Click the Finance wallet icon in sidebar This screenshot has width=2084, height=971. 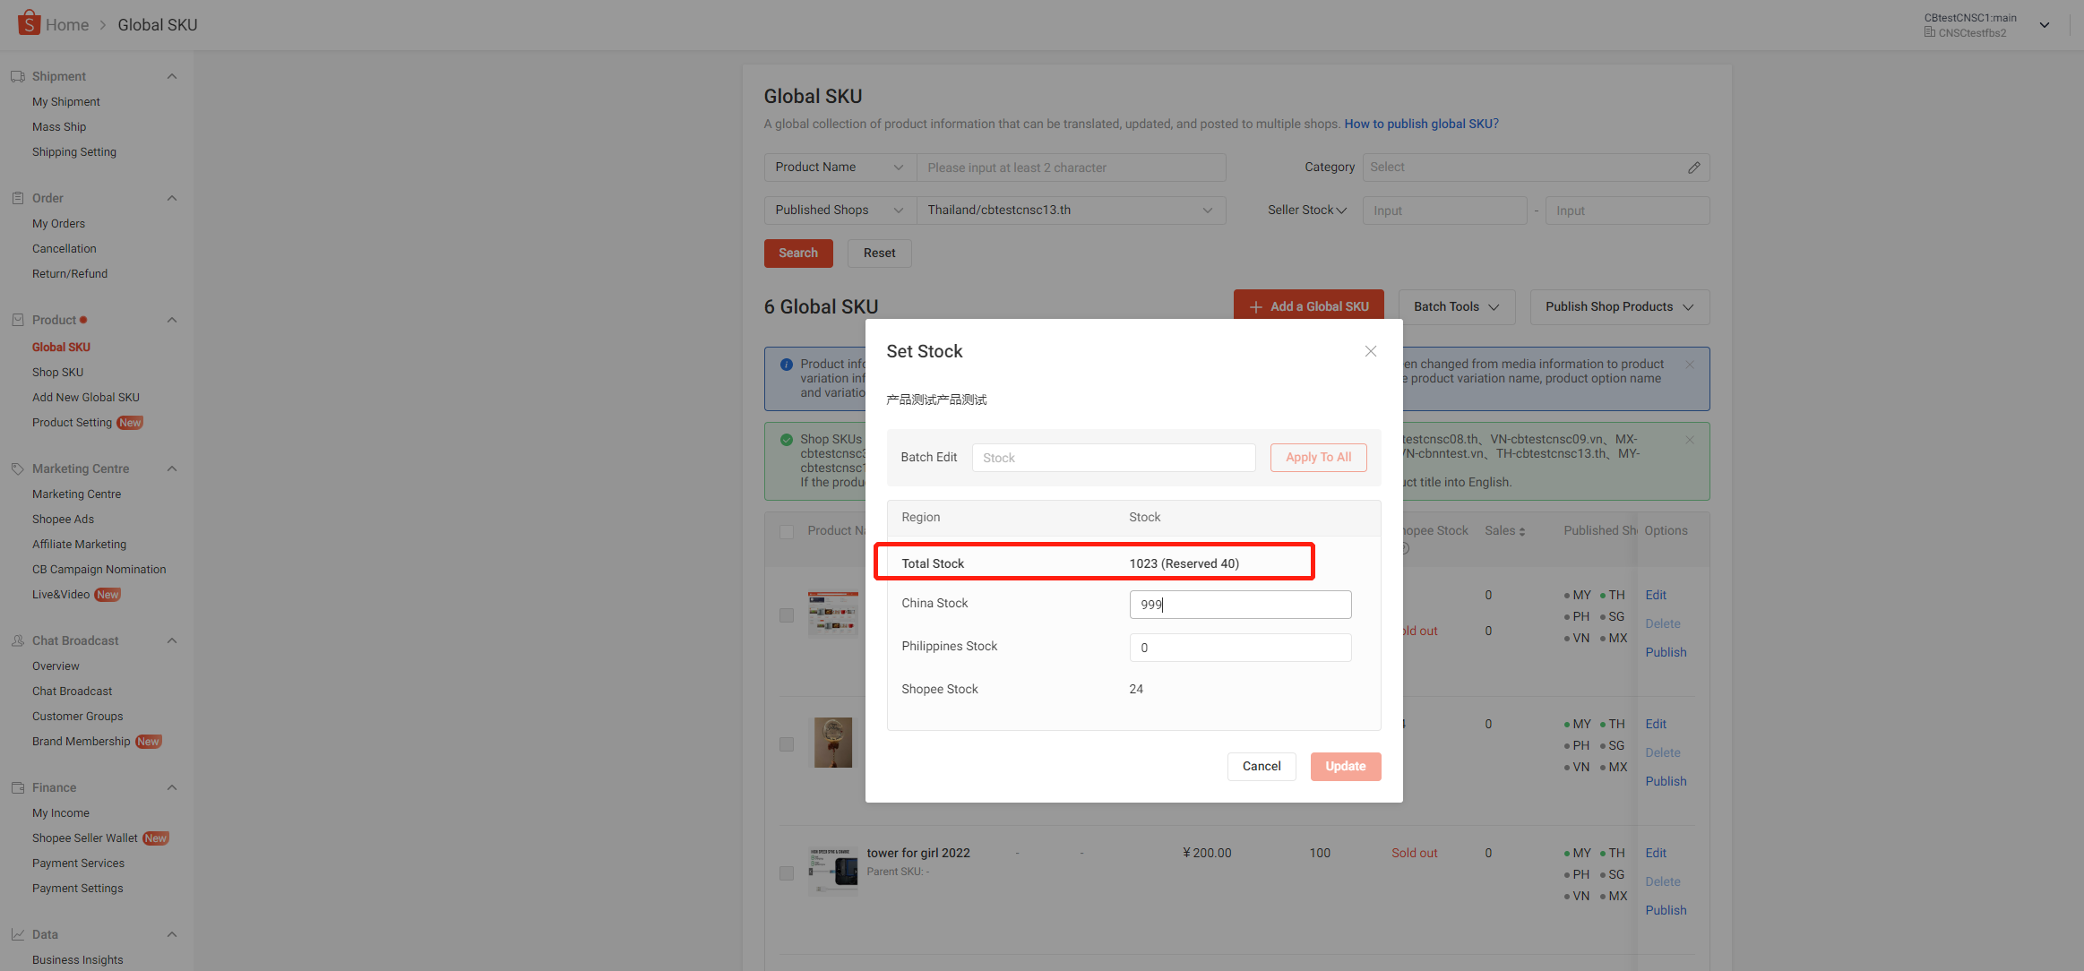click(x=17, y=787)
